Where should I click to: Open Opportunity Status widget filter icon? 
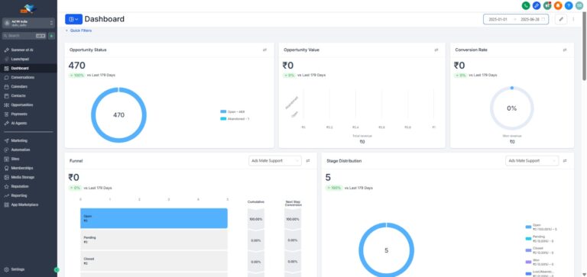pyautogui.click(x=264, y=50)
